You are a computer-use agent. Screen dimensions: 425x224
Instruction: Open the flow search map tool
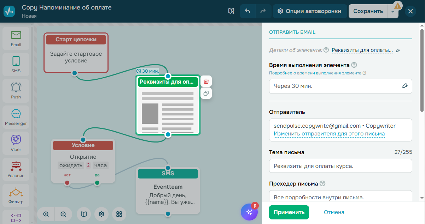click(x=231, y=11)
